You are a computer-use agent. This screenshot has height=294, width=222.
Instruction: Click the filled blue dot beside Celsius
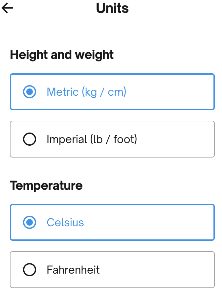pos(30,223)
